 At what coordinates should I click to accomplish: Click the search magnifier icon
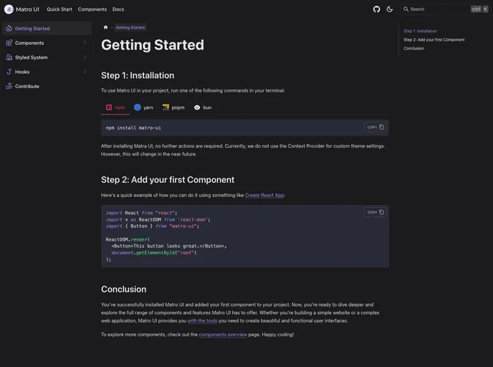coord(406,9)
